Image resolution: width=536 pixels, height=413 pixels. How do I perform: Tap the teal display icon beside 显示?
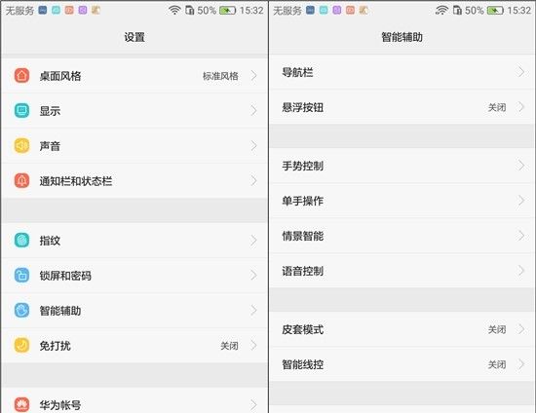point(21,110)
